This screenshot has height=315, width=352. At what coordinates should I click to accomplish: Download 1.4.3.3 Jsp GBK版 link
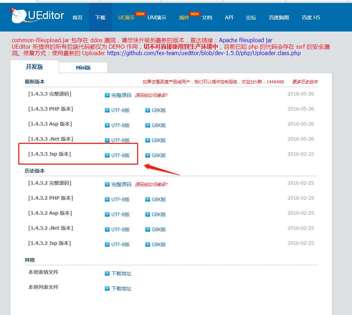[x=159, y=155]
